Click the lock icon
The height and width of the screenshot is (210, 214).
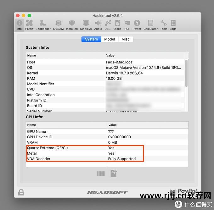click(21, 192)
